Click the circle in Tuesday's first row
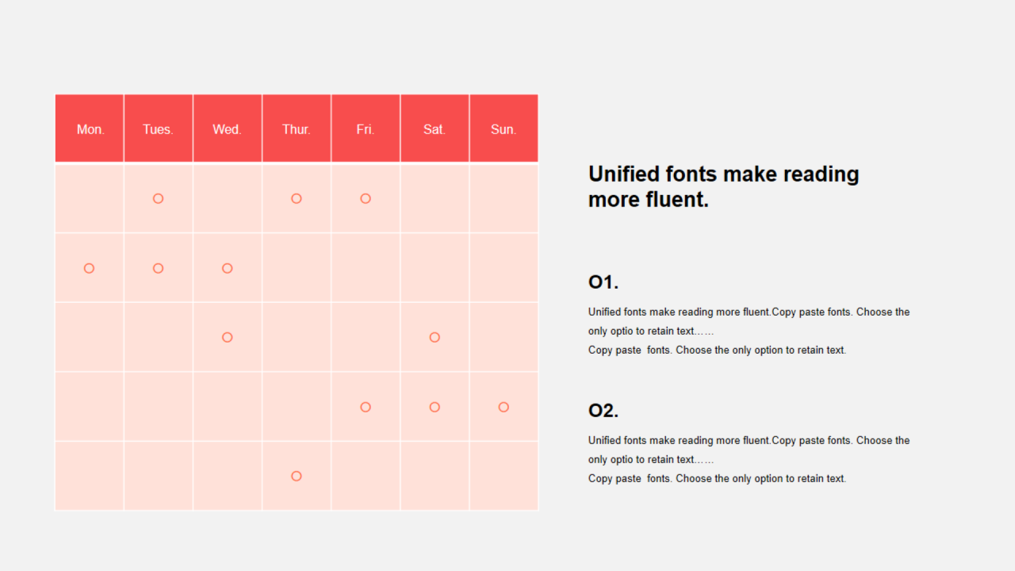Screen dimensions: 1015x571 [158, 198]
